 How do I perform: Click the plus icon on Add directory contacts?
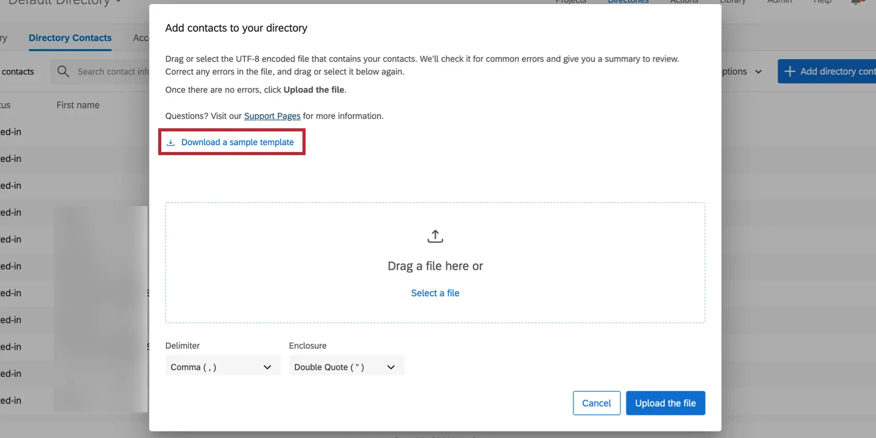(789, 72)
